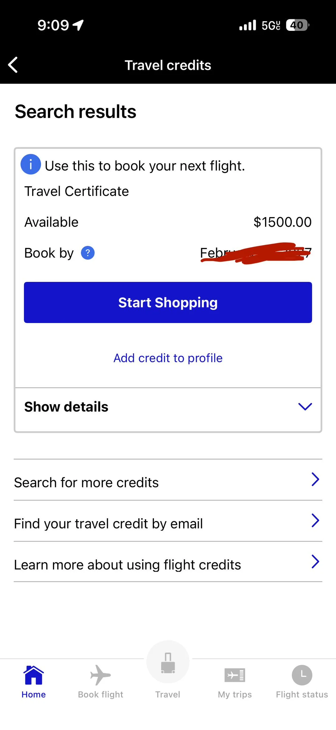The width and height of the screenshot is (336, 730).
Task: Tap the My trips ticket icon
Action: point(235,675)
